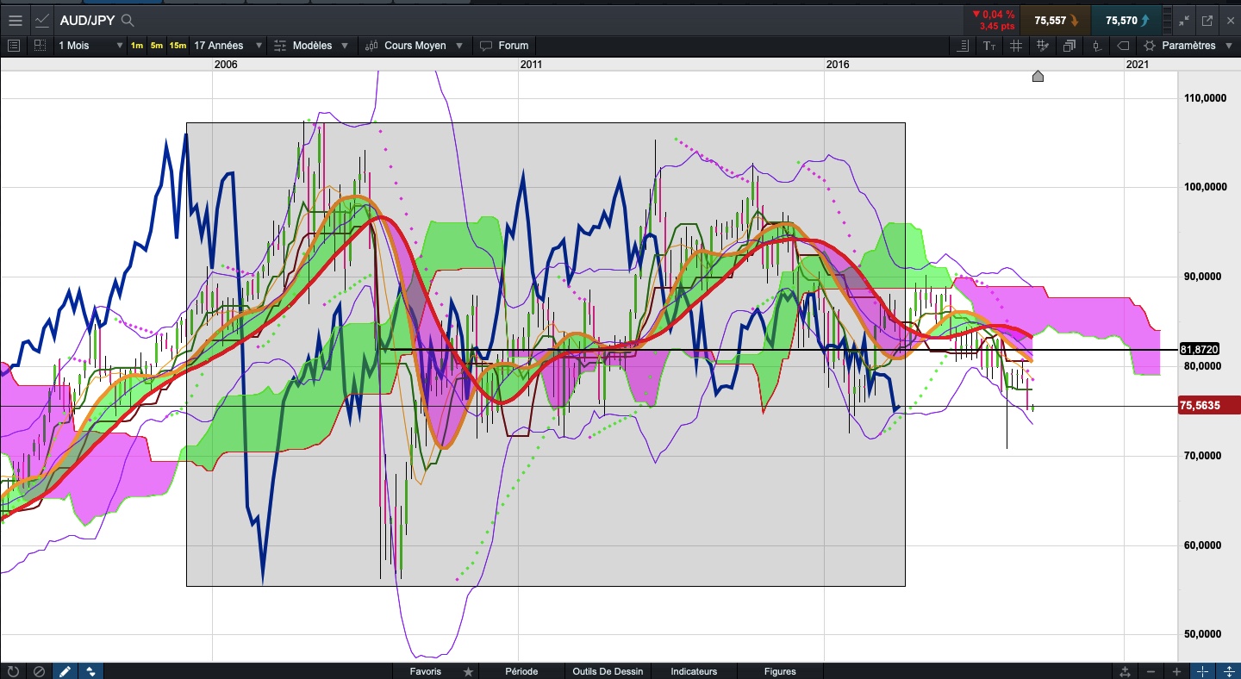
Task: Click the house marker above the chart
Action: (x=1038, y=77)
